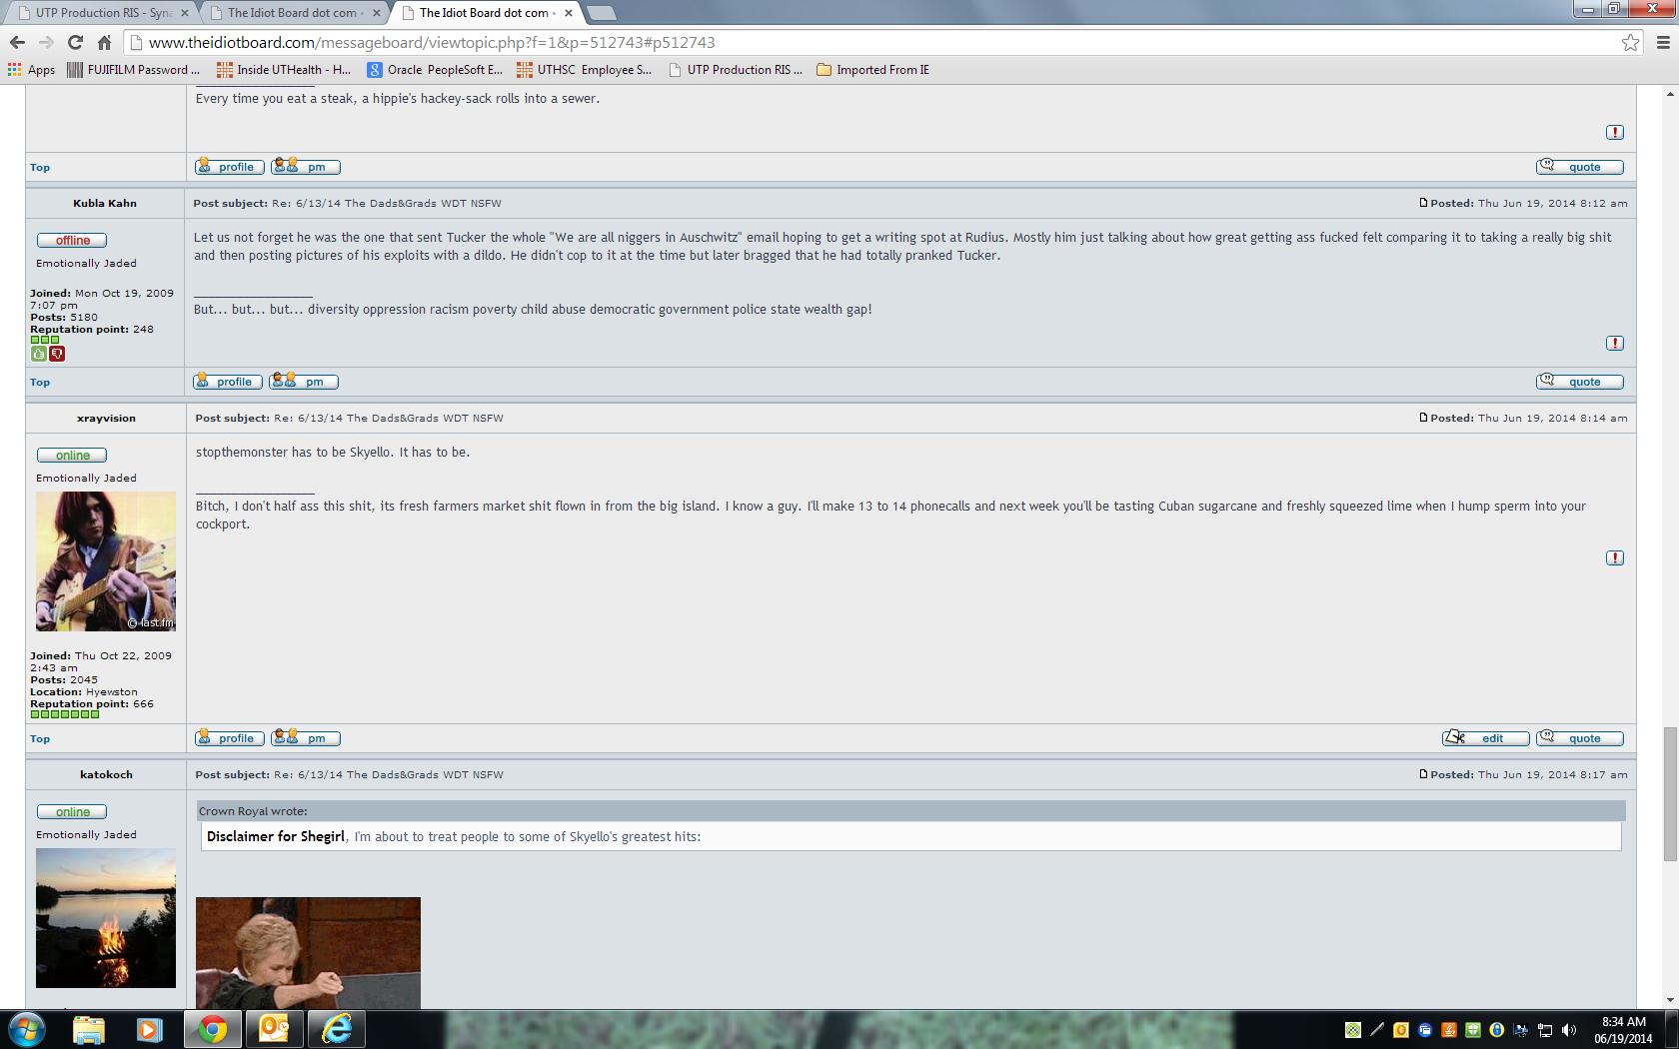Click the browser reload page icon
Image resolution: width=1679 pixels, height=1049 pixels.
[x=75, y=42]
